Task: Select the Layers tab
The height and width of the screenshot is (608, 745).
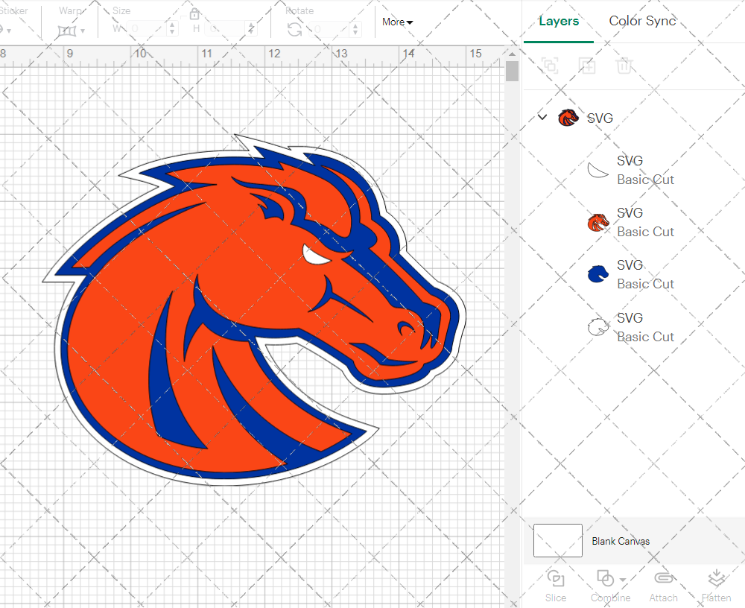Action: pos(559,21)
